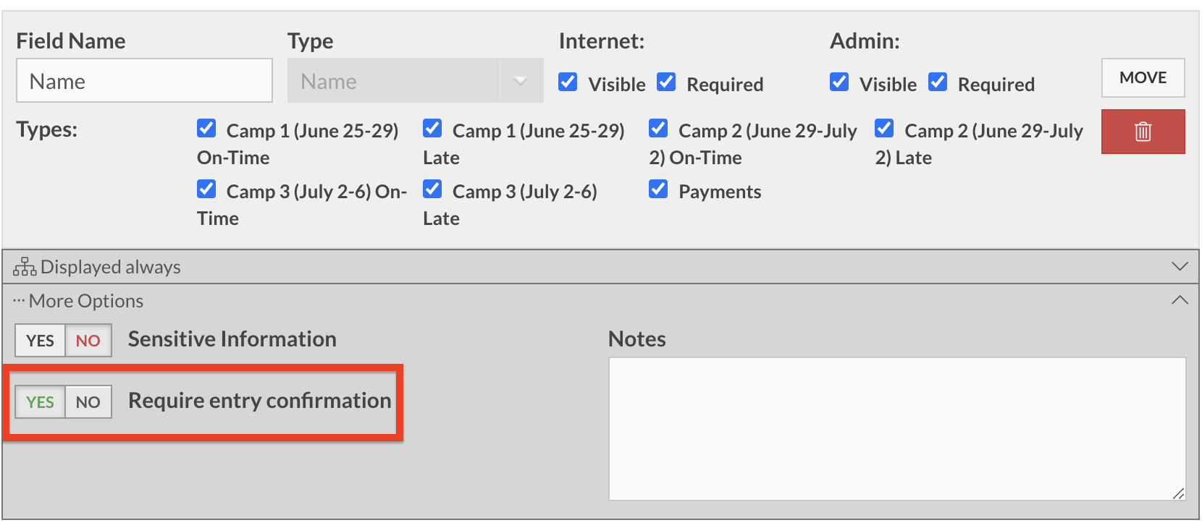Expand the Displayed always section chevron

click(x=1180, y=266)
